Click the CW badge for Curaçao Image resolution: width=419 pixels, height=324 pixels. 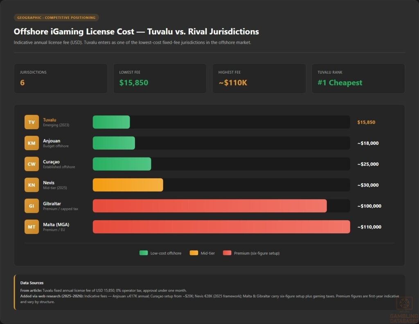pyautogui.click(x=32, y=164)
